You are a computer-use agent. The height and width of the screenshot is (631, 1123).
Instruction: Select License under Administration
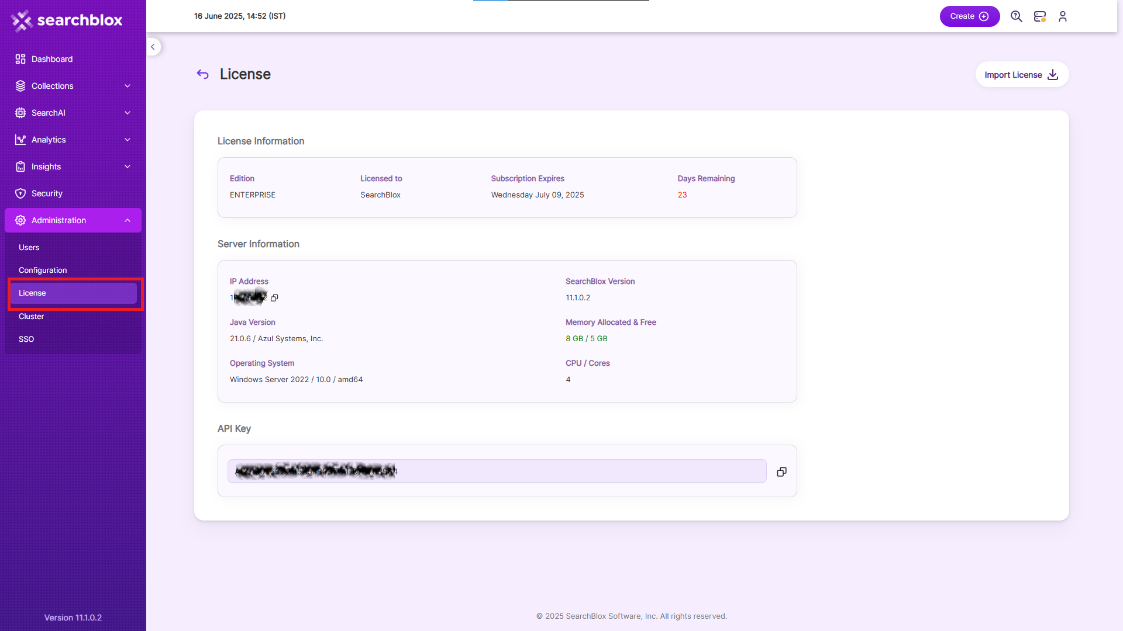click(73, 293)
